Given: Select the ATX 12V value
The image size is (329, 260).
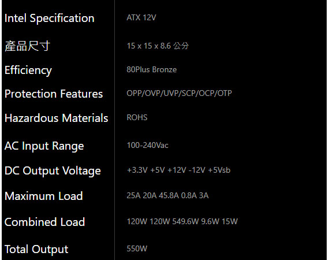Looking at the screenshot, I should click(141, 18).
